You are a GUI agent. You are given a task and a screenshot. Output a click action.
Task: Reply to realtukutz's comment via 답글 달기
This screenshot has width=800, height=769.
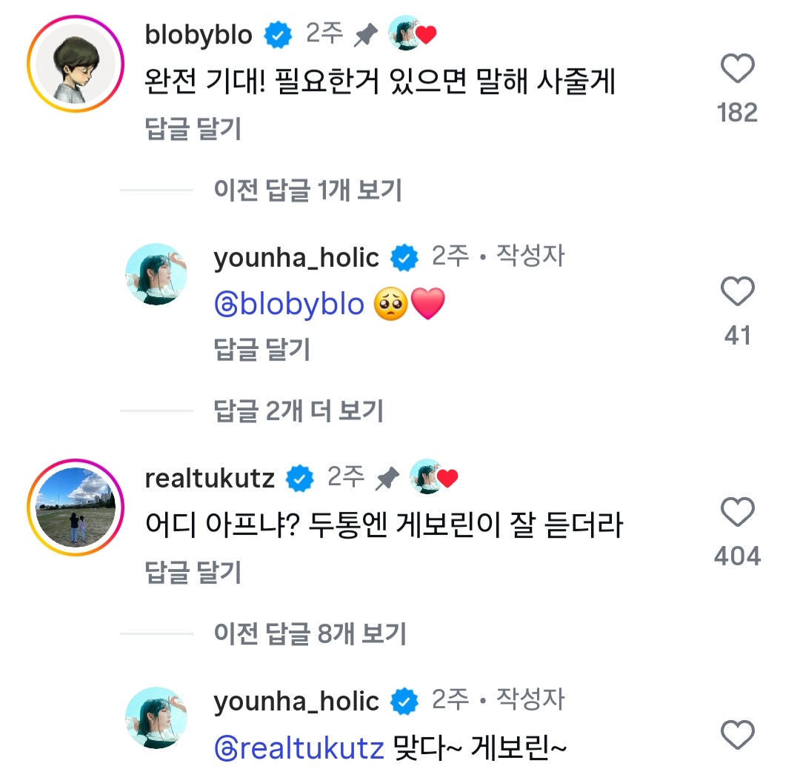pos(193,572)
